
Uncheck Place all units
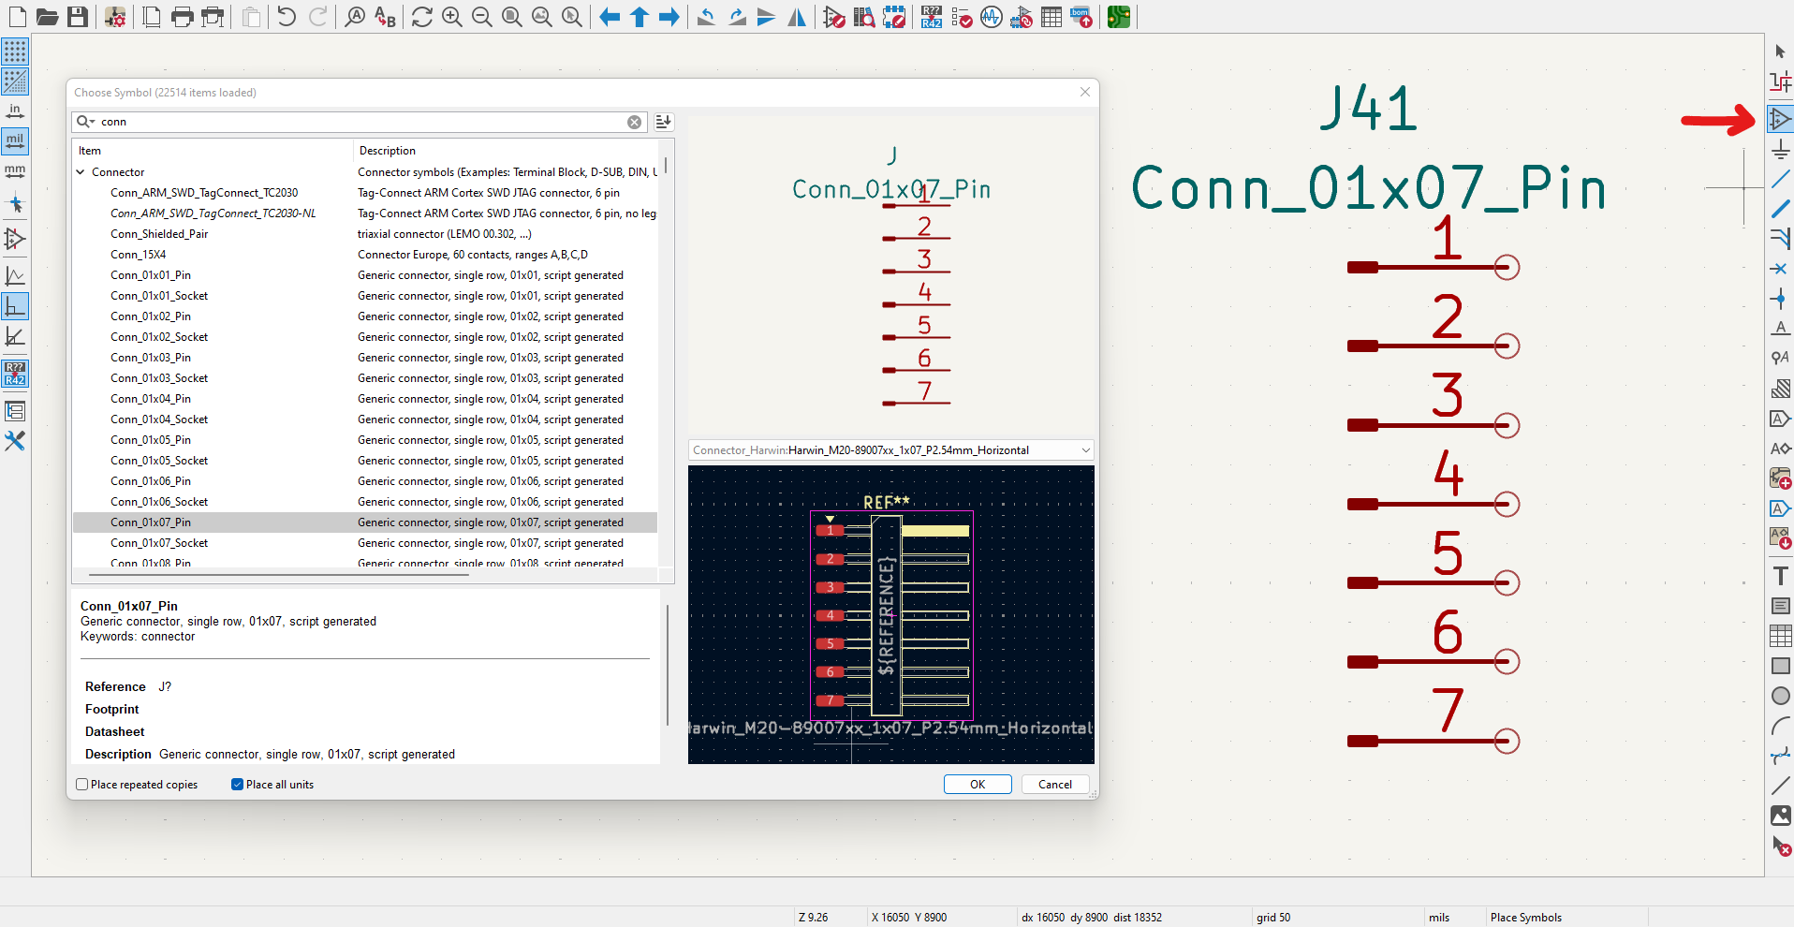click(238, 785)
